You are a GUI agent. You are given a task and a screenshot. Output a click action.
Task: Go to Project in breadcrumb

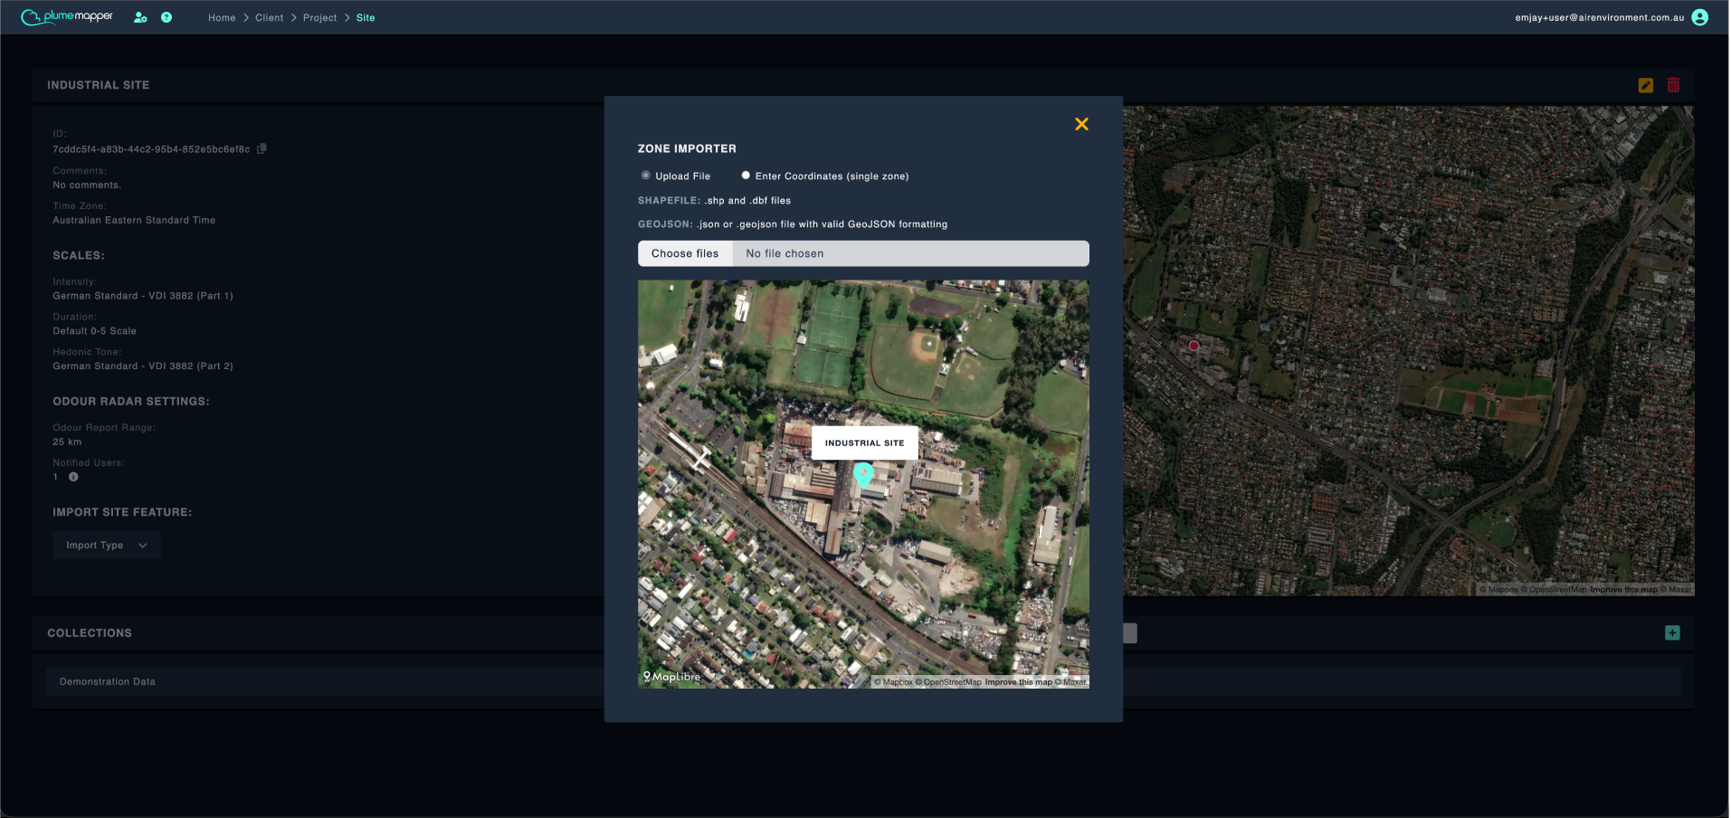(x=319, y=18)
